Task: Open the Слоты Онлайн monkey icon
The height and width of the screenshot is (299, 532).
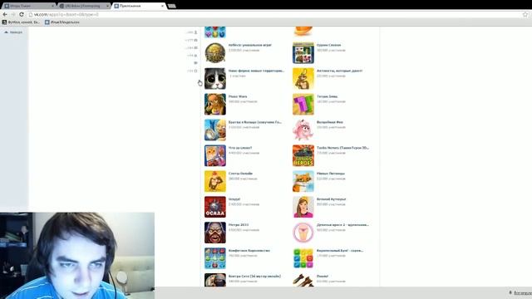Action: click(215, 181)
